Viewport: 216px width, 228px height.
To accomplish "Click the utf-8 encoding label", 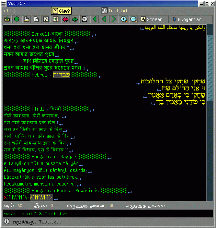I will [x=10, y=11].
